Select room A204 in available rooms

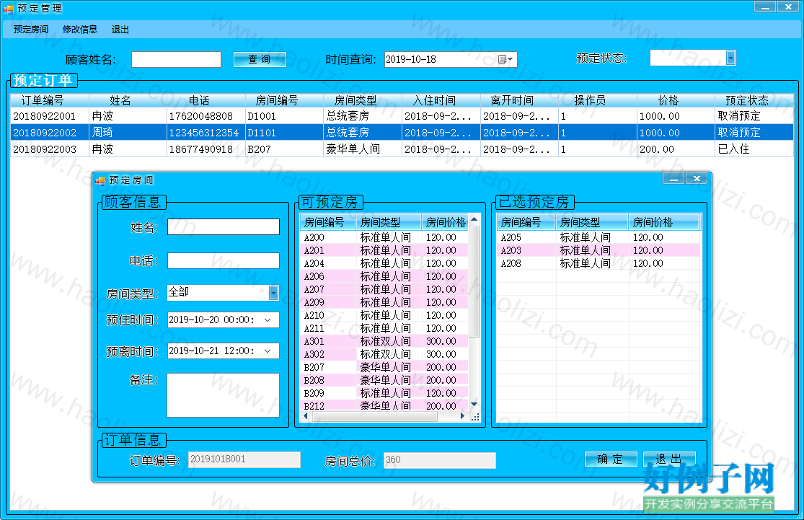(384, 263)
